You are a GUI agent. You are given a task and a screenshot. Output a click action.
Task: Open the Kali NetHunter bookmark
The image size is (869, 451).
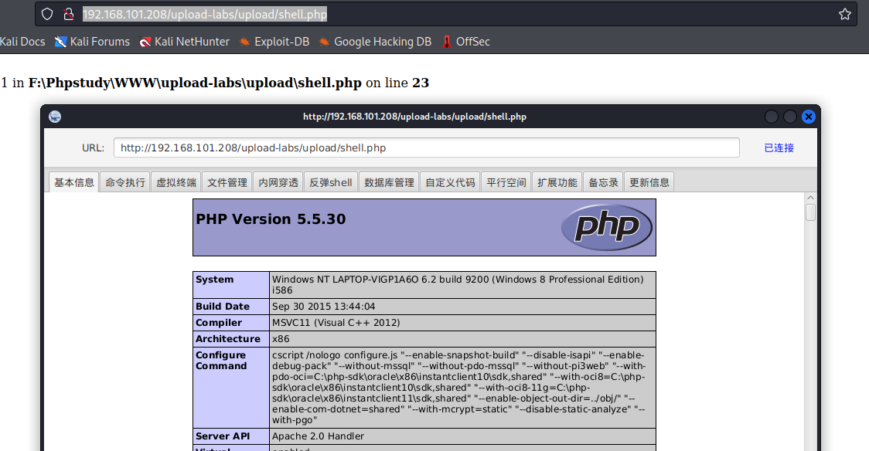coord(185,42)
